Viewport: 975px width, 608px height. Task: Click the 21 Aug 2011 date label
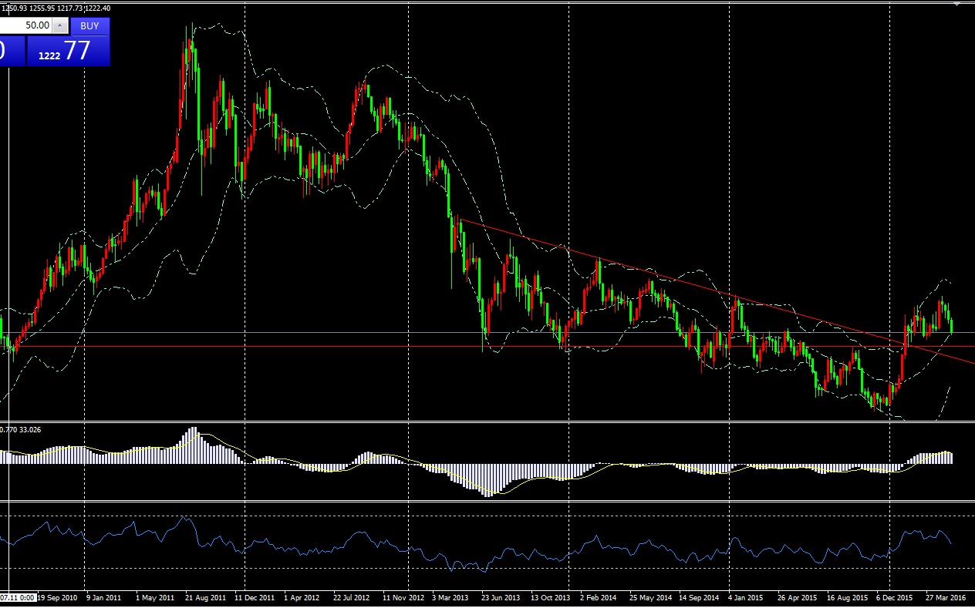[205, 597]
